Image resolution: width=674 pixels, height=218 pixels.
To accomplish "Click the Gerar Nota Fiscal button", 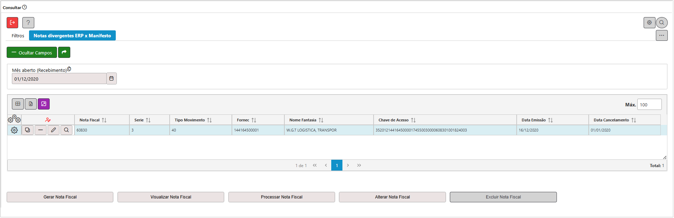I will 60,197.
